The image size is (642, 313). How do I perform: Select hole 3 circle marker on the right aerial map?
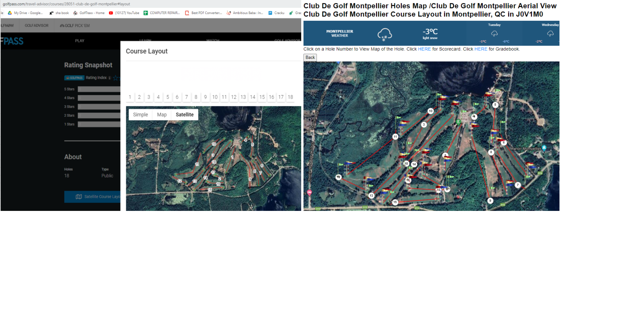pos(424,125)
